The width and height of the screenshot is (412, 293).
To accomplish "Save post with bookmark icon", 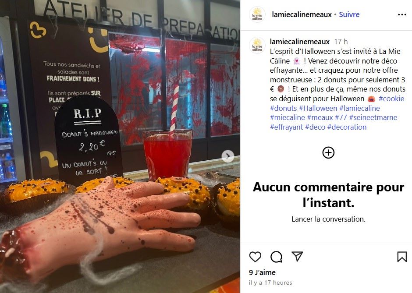I will (x=402, y=257).
